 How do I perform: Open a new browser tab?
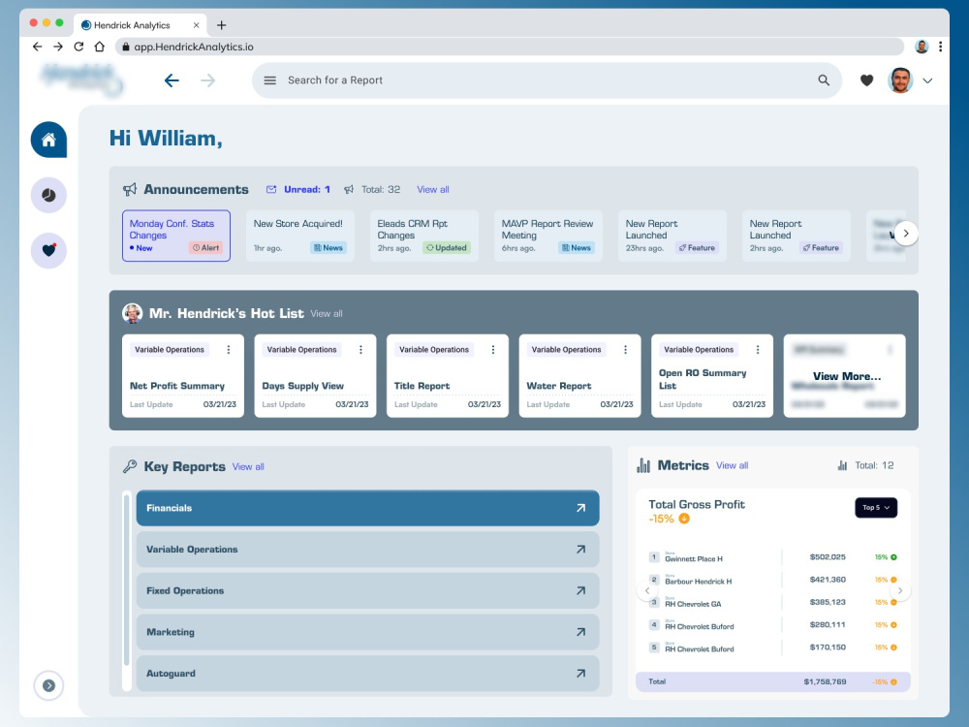pos(221,25)
